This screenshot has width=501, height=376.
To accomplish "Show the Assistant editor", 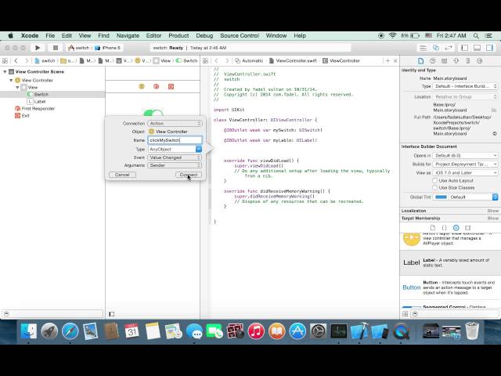I will click(436, 48).
